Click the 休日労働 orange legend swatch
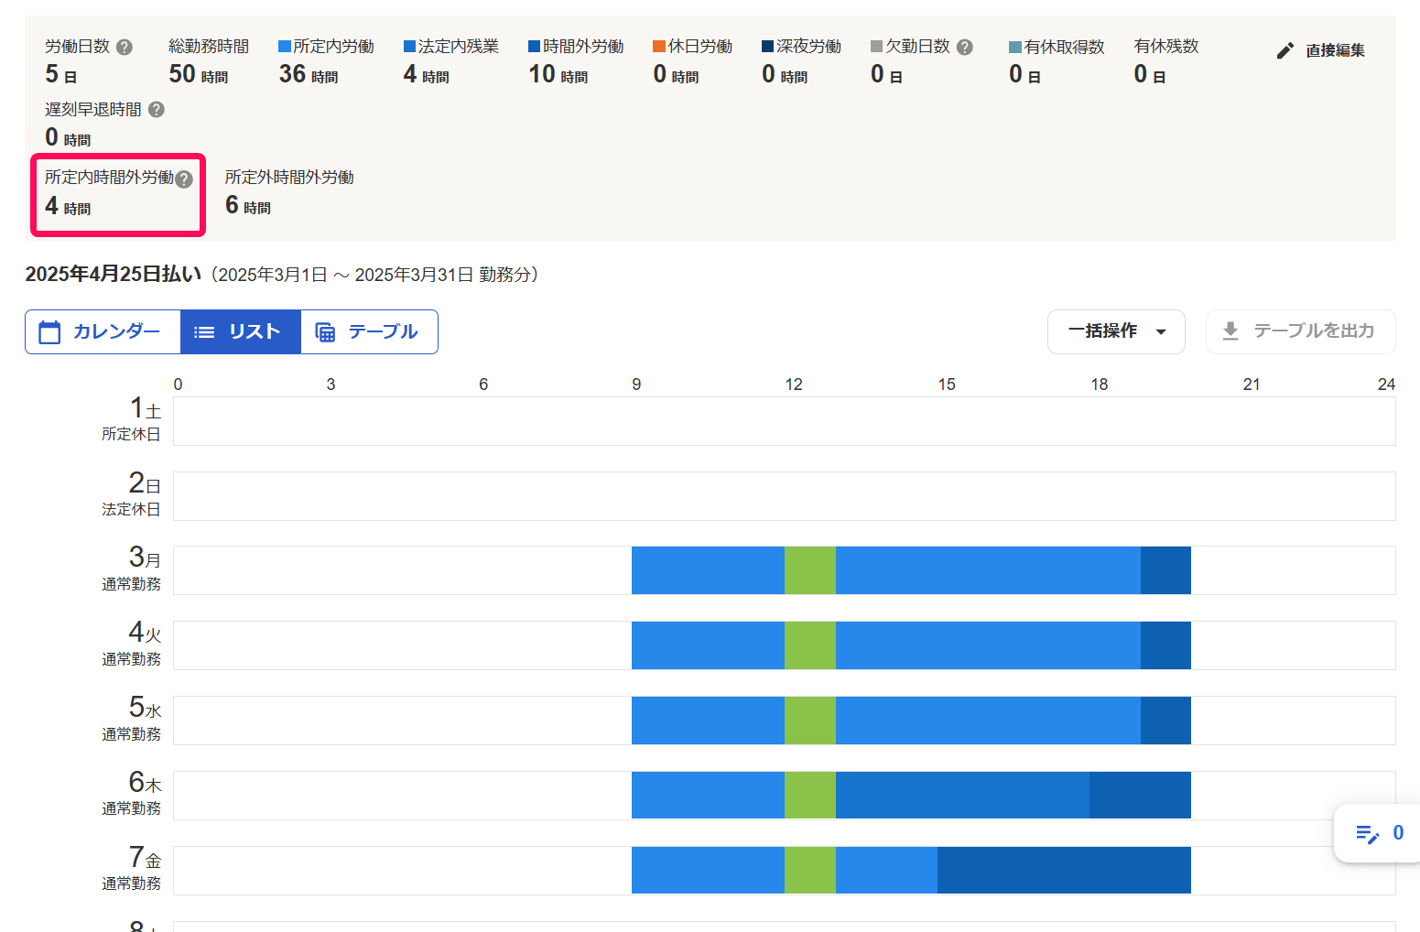This screenshot has height=932, width=1420. coord(659,47)
